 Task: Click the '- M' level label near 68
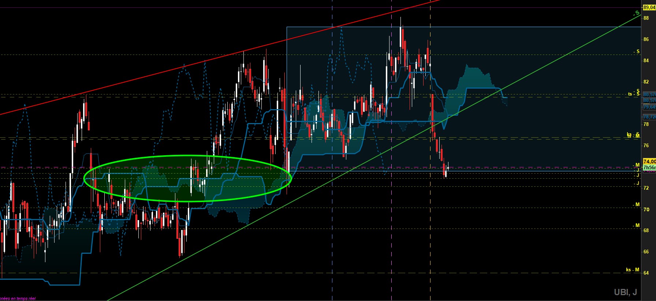pos(637,226)
